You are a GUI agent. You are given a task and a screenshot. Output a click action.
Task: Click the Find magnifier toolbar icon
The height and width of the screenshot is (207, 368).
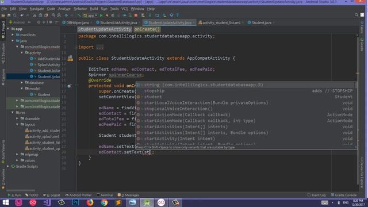(53, 16)
